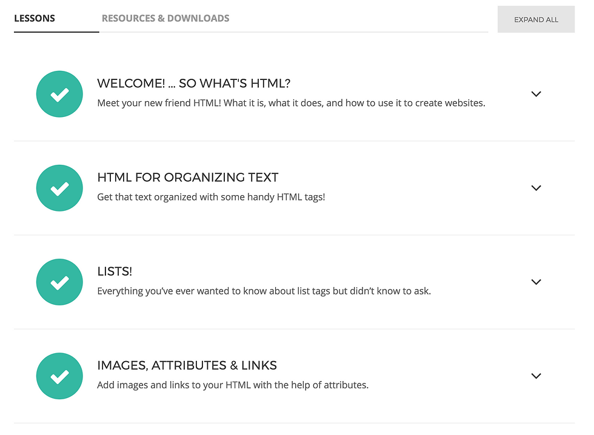
Task: Click the Expand All button
Action: click(x=536, y=19)
